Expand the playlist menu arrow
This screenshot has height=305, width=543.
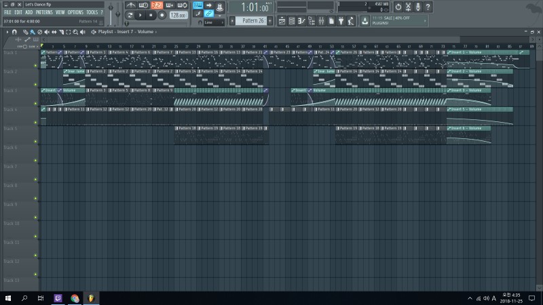[x=7, y=32]
